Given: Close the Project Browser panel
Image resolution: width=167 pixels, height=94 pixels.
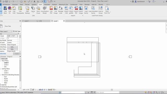Looking at the screenshot, I should click(20, 57).
